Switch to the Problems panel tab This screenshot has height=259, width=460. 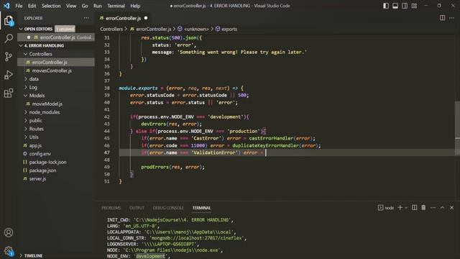coord(111,208)
